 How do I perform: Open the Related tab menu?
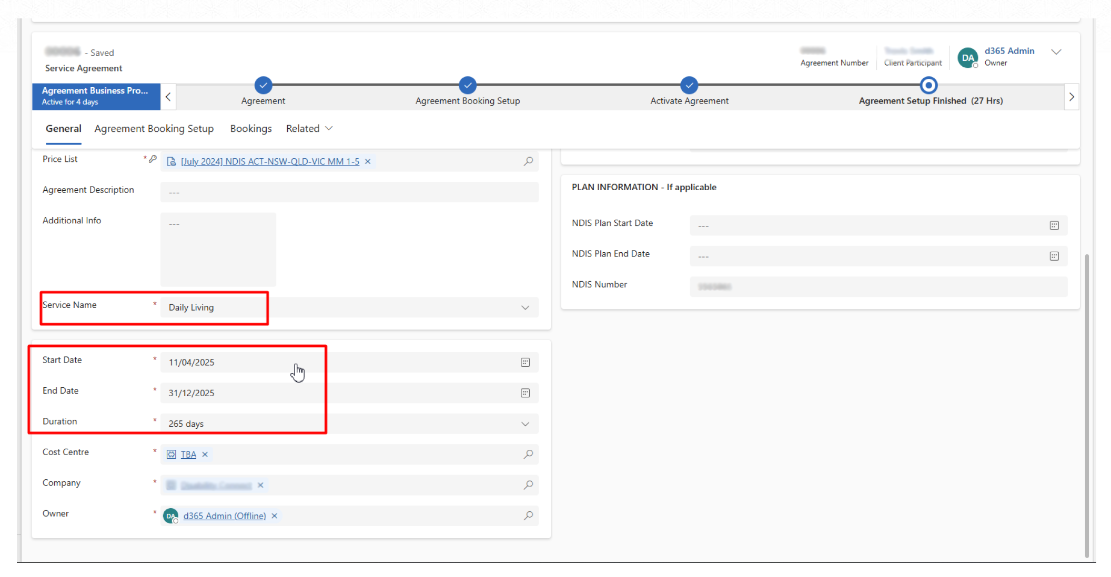point(309,129)
